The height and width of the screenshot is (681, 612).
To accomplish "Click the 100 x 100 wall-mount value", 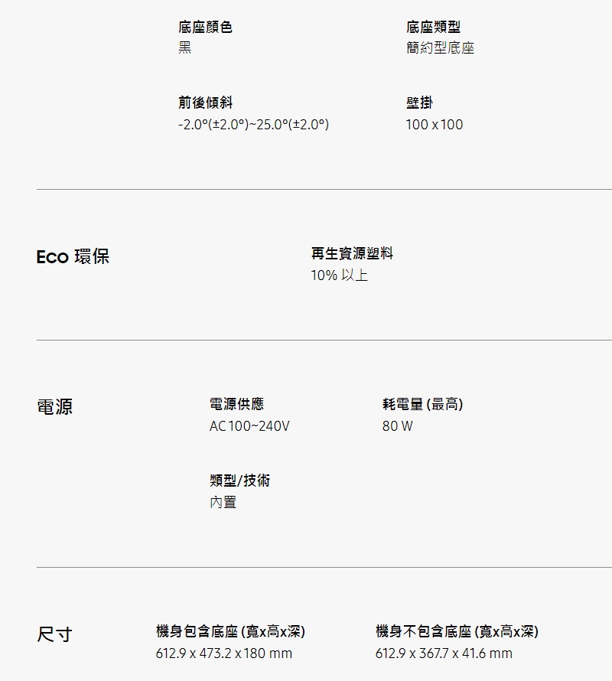I will (x=434, y=125).
